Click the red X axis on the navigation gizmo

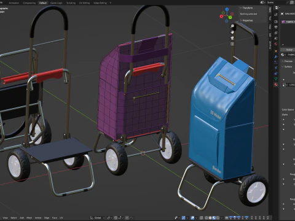tap(221, 16)
